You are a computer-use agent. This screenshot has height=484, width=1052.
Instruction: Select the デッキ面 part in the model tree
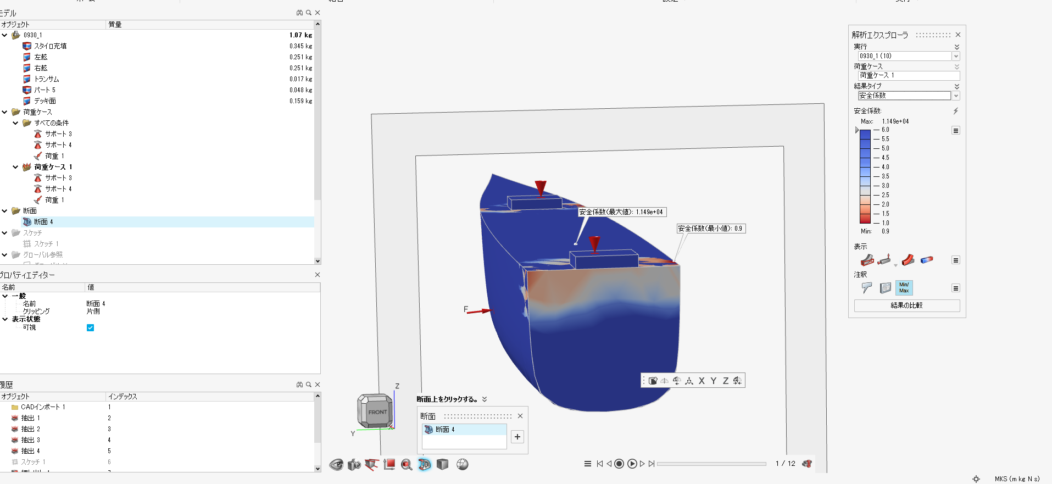point(45,101)
